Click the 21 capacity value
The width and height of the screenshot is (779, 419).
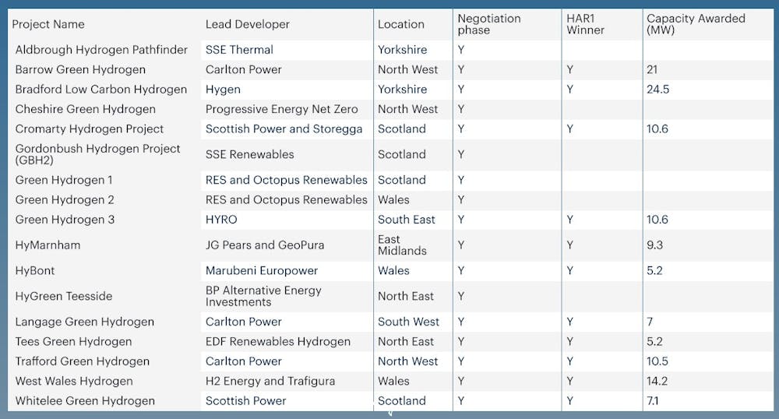pos(652,69)
